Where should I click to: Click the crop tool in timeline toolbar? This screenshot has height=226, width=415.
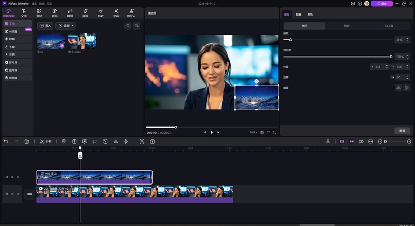[95, 141]
